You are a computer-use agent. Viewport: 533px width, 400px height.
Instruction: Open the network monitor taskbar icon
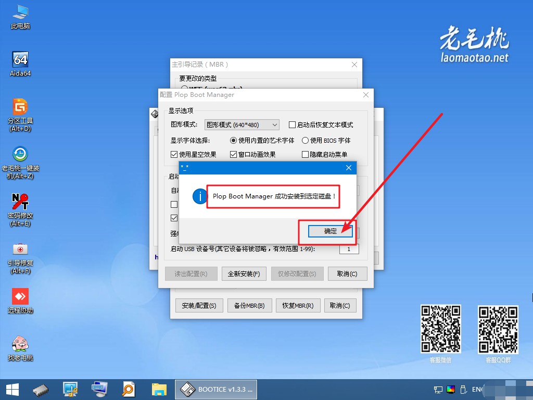(70, 390)
